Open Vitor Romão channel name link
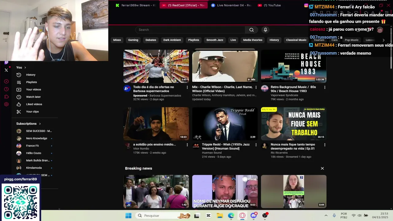The height and width of the screenshot is (221, 393). point(141,149)
